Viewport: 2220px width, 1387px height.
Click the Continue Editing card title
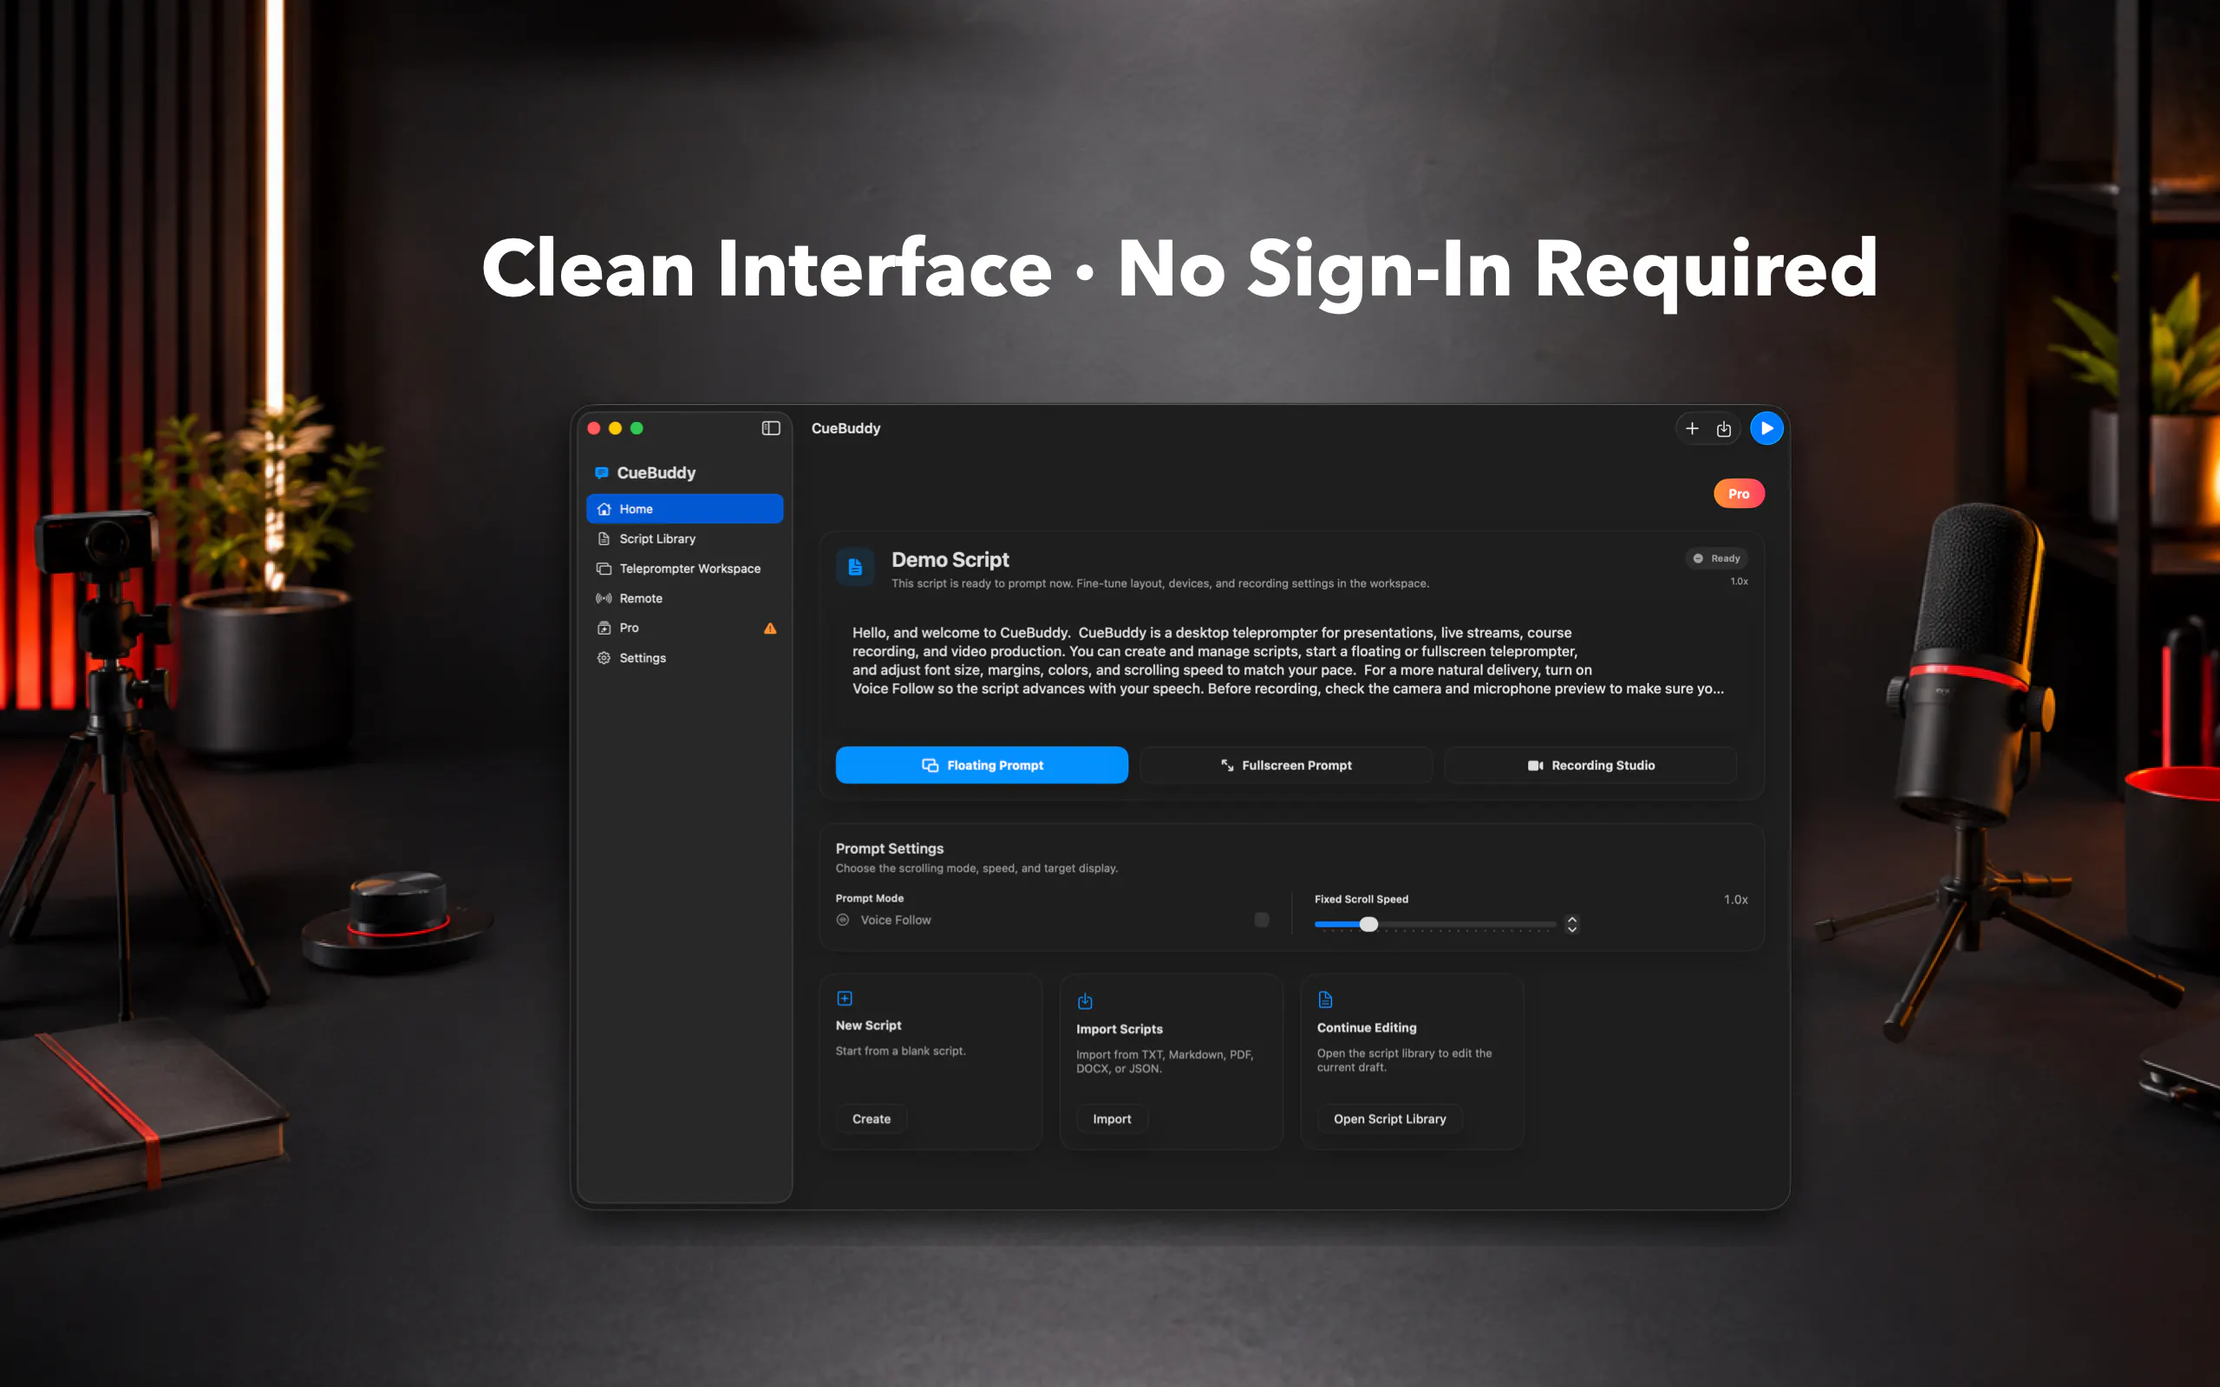(x=1367, y=1027)
